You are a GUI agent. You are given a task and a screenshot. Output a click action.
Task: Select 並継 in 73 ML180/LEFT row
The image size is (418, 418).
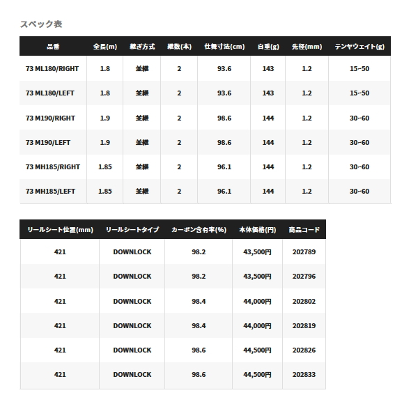point(142,93)
